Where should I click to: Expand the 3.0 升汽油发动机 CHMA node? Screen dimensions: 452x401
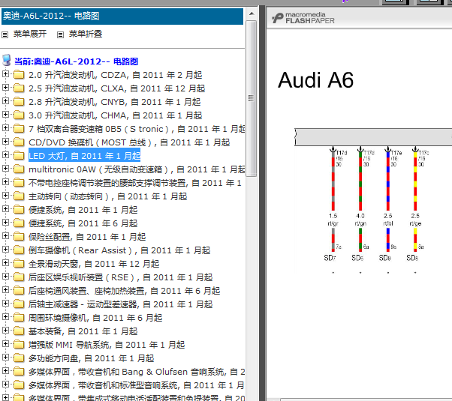click(5, 115)
